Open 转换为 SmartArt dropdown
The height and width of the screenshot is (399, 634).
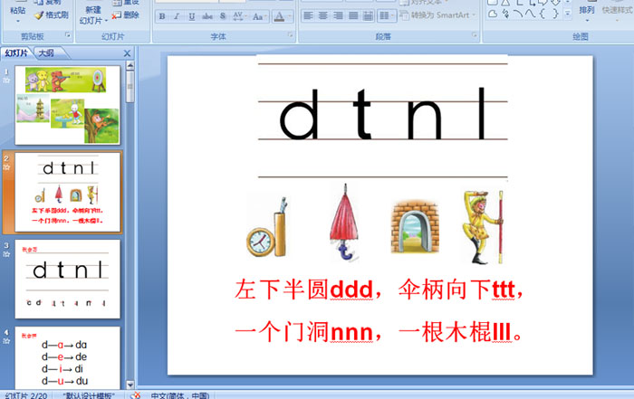[x=437, y=15]
